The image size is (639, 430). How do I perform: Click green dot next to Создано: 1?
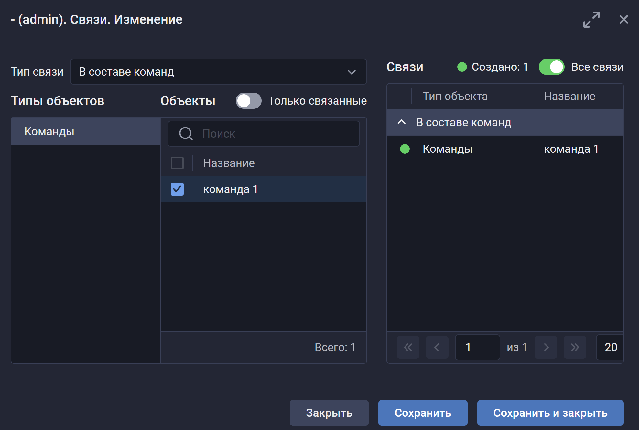(x=462, y=67)
